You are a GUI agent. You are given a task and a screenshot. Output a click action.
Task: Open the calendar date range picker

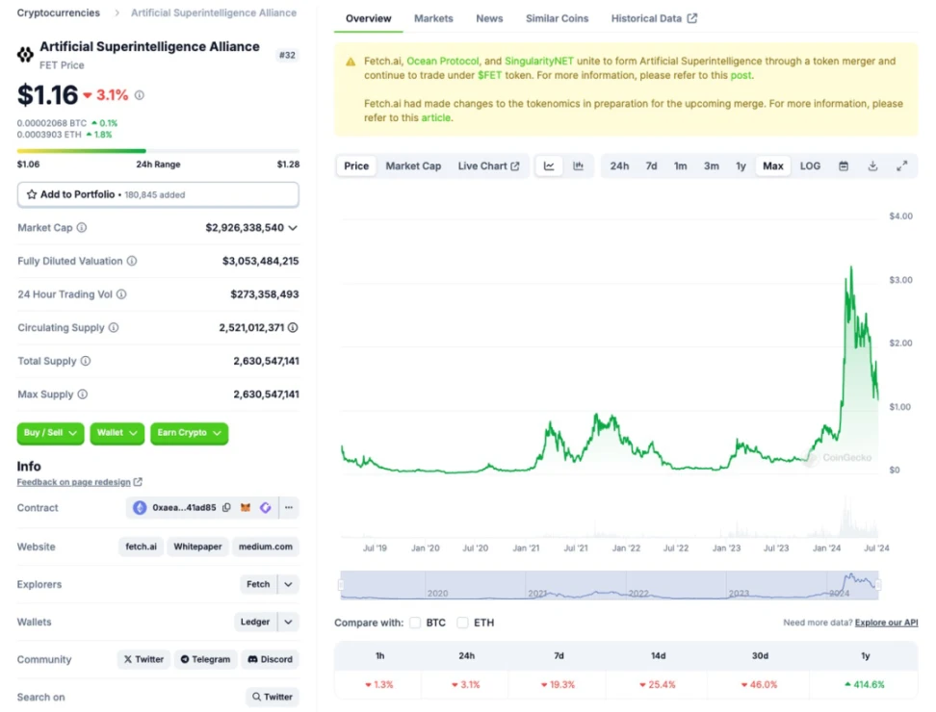pos(844,166)
